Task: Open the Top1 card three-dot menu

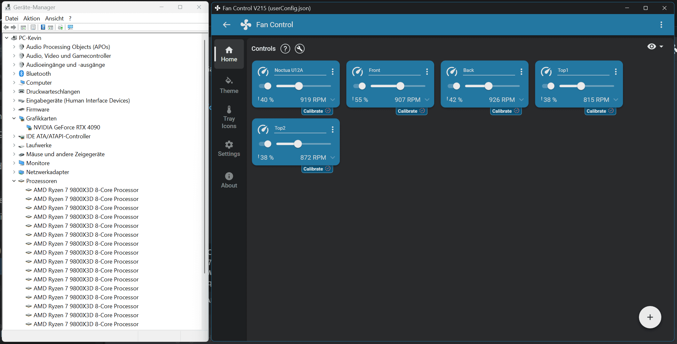Action: [x=616, y=72]
